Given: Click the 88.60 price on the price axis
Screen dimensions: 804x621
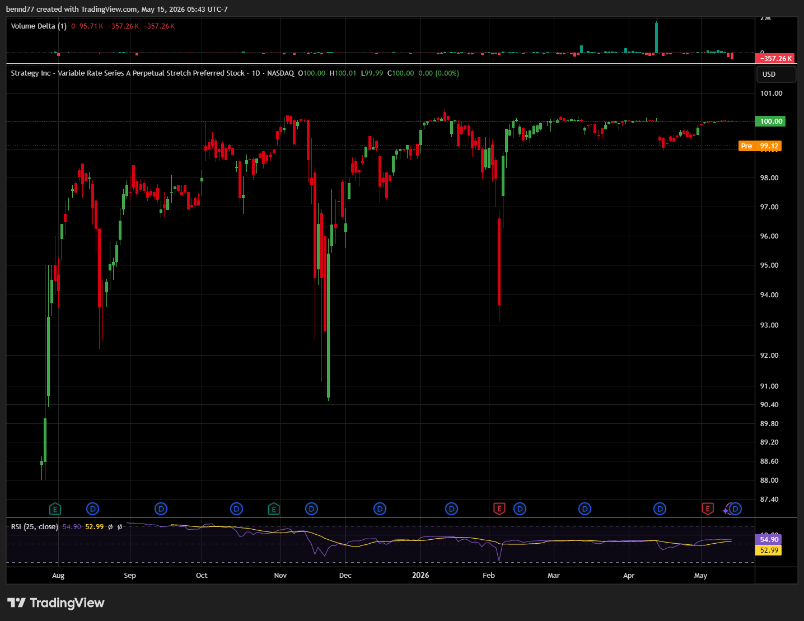Looking at the screenshot, I should [x=769, y=461].
